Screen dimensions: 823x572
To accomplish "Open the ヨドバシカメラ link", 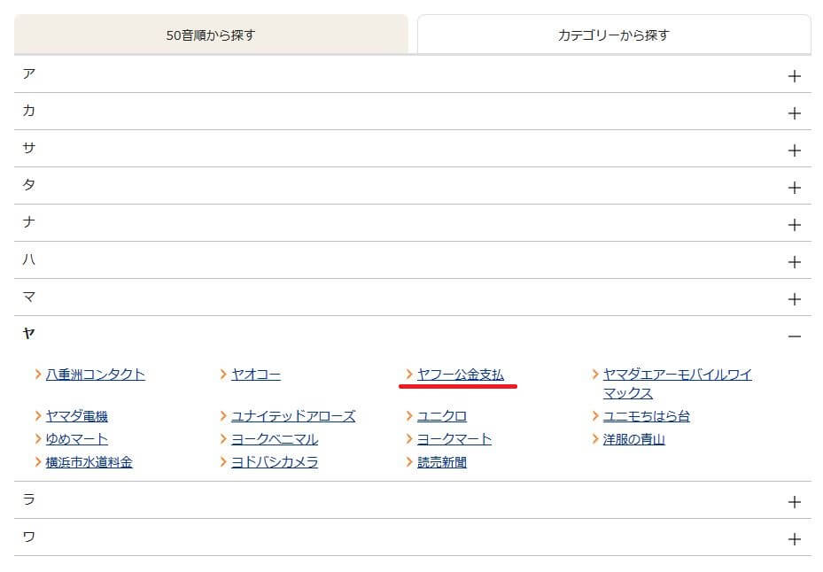I will click(274, 462).
